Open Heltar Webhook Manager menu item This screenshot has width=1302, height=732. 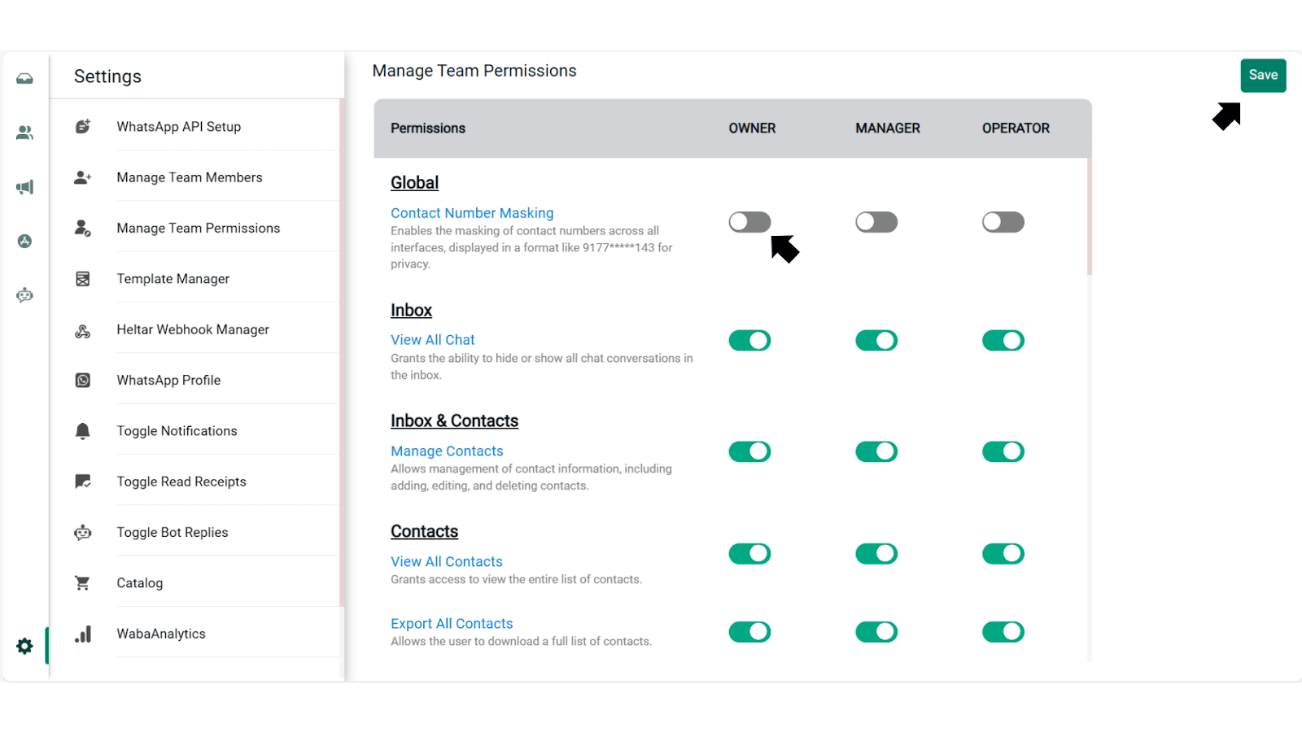click(x=192, y=329)
